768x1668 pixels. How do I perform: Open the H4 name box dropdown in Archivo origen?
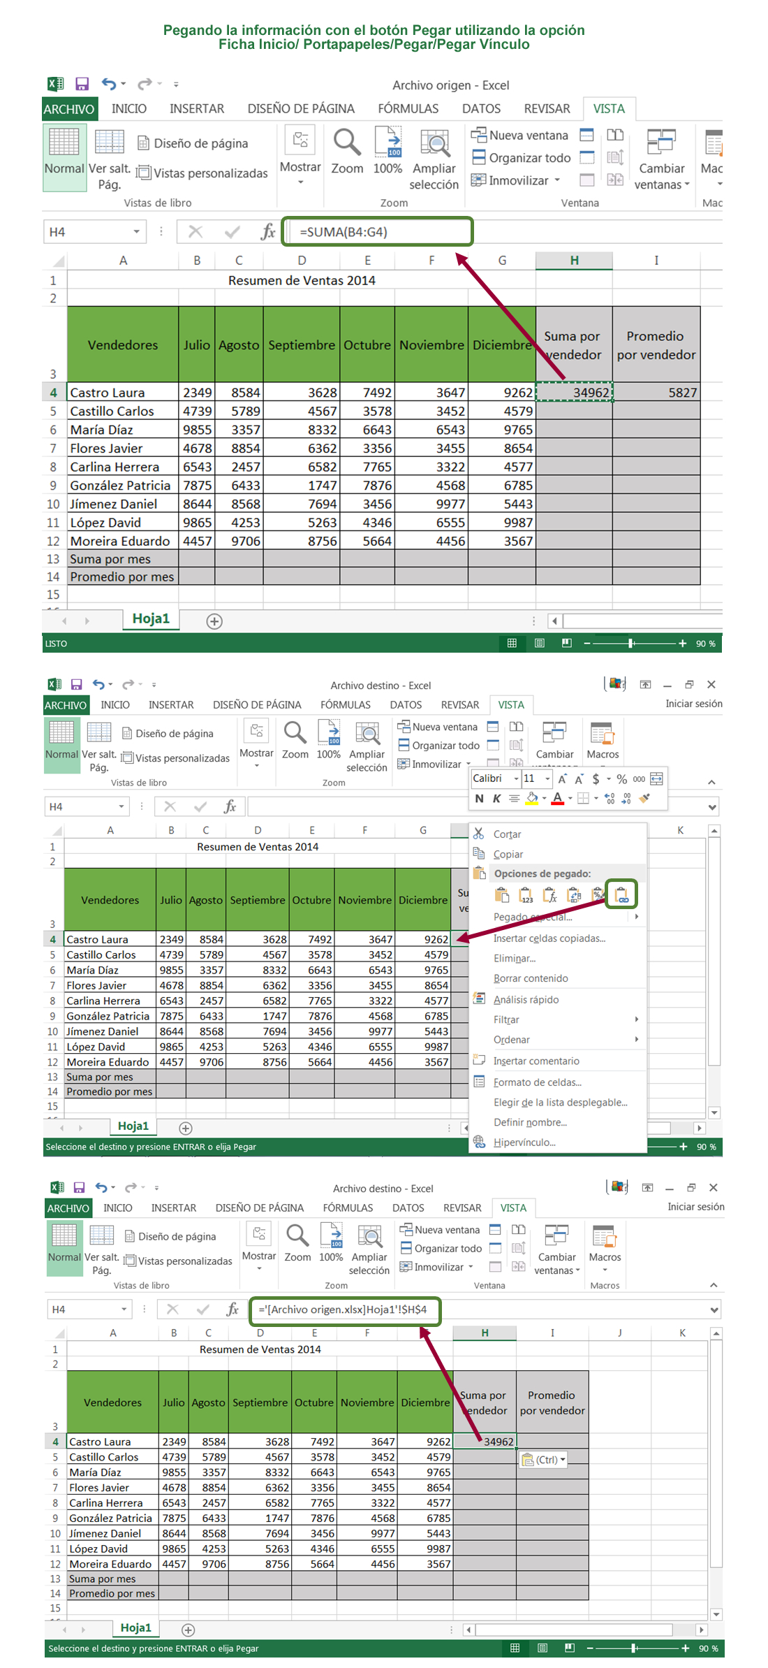[x=137, y=232]
